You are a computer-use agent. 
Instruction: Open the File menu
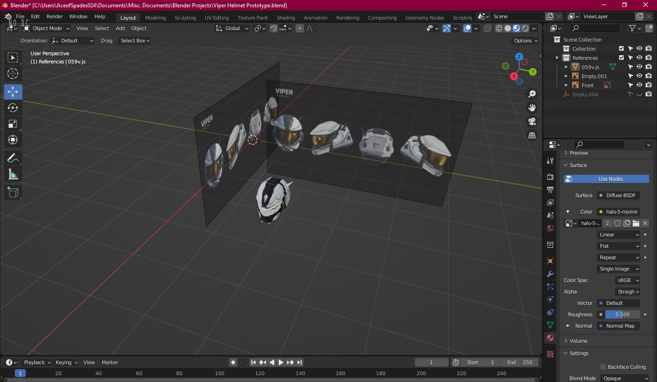(x=20, y=16)
